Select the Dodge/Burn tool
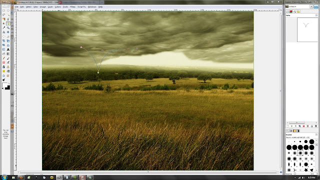The height and width of the screenshot is (180, 320). coord(3,79)
